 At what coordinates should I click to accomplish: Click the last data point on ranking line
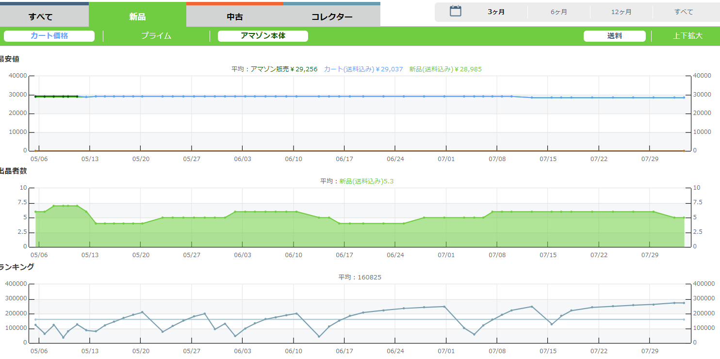tap(684, 303)
